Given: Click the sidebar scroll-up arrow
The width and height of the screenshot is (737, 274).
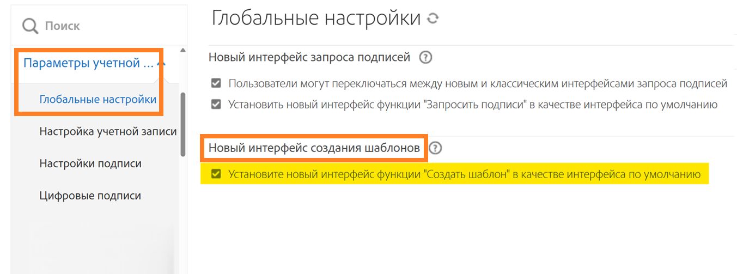Looking at the screenshot, I should [x=182, y=51].
